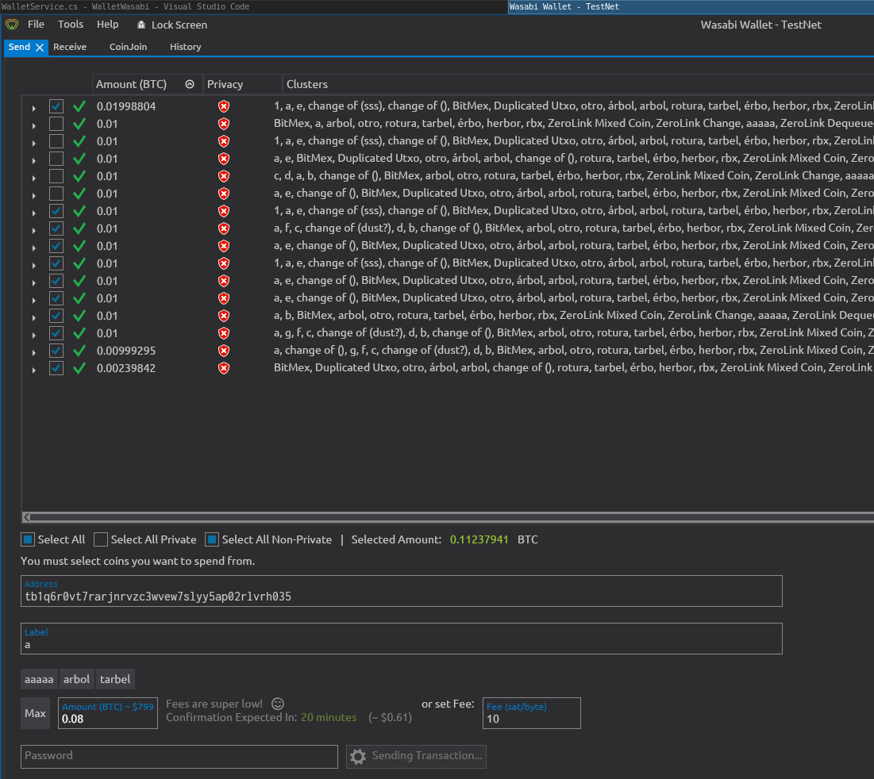Click green checkmark on row starting 'a, f, c, change'

(x=79, y=228)
